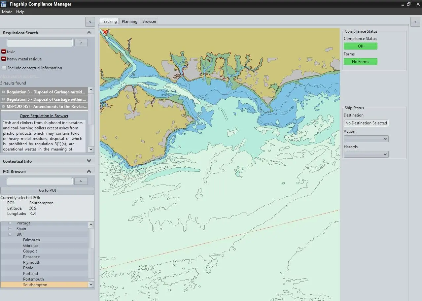
Task: Click the green OK compliance status
Action: [x=361, y=46]
